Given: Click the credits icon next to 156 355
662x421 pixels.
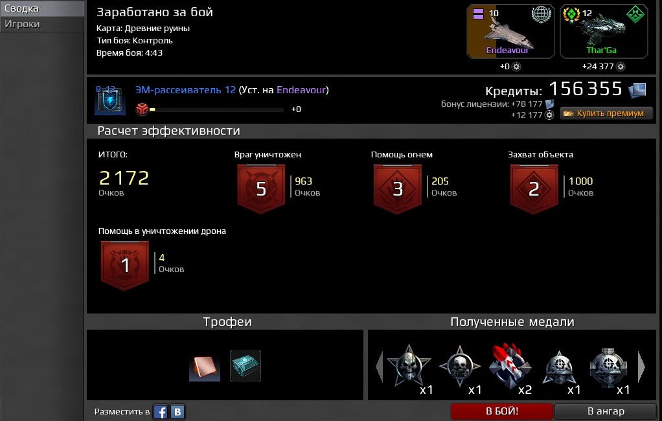Looking at the screenshot, I should coord(637,91).
